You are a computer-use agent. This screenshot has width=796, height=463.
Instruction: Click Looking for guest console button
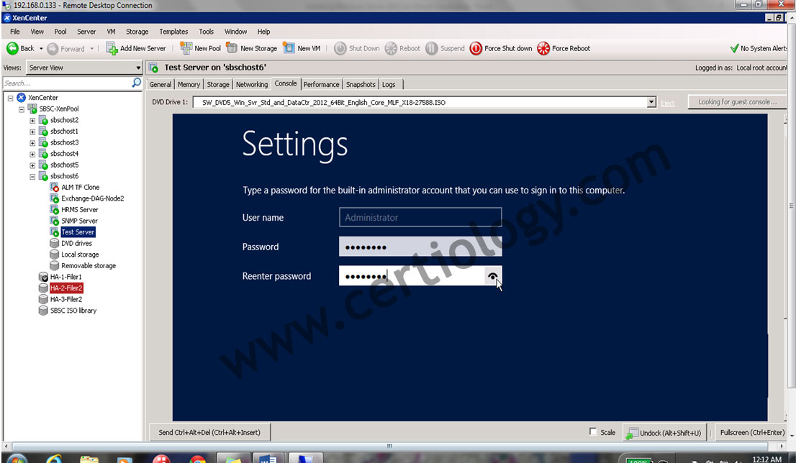coord(737,102)
